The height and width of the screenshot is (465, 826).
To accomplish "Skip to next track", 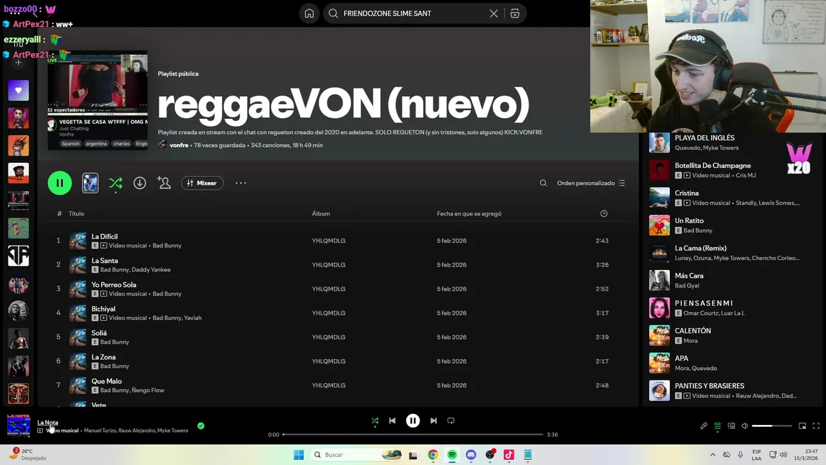I will (434, 421).
